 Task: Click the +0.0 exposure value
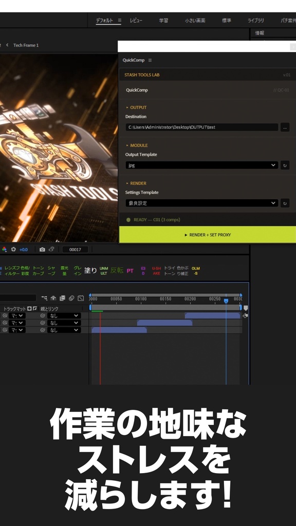24,250
